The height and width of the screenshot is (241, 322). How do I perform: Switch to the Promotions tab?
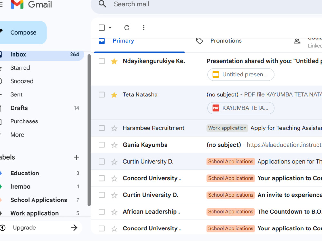pyautogui.click(x=226, y=40)
